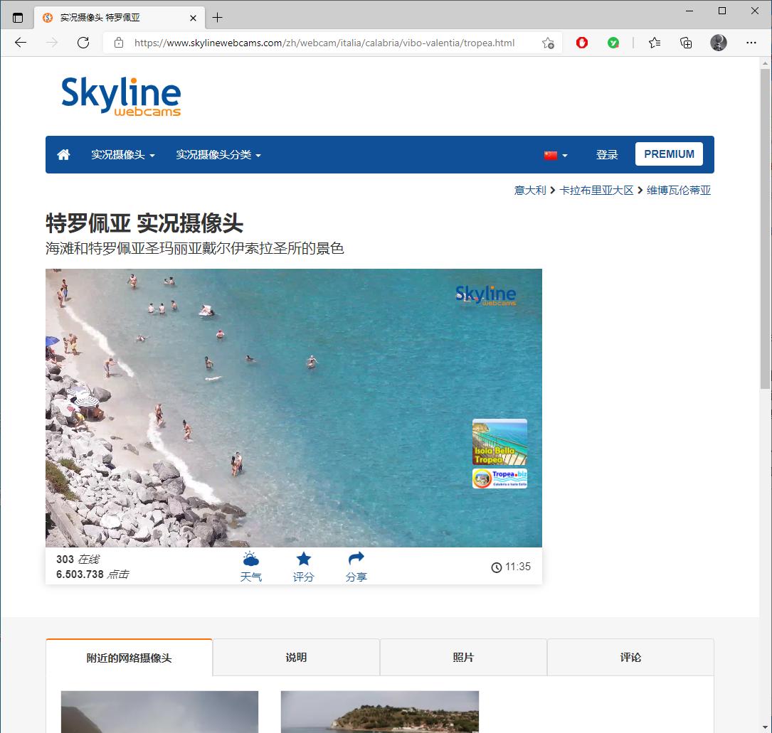The width and height of the screenshot is (772, 733).
Task: Open the 实况摄像头分类 dropdown
Action: (218, 154)
